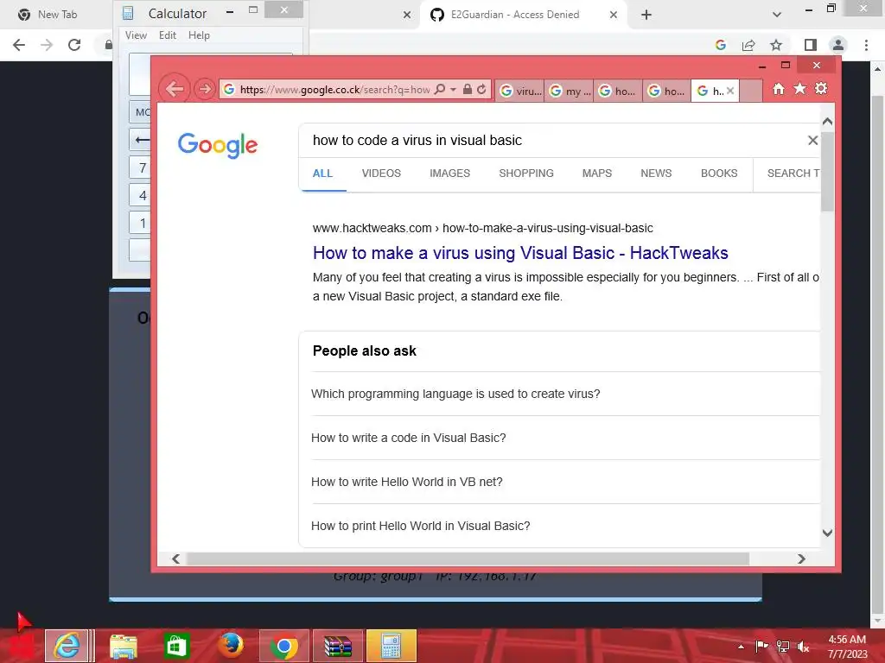885x663 pixels.
Task: Open Internet Explorer Home icon
Action: 779,89
